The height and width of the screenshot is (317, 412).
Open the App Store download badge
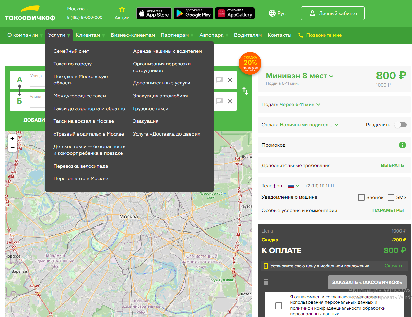(154, 14)
